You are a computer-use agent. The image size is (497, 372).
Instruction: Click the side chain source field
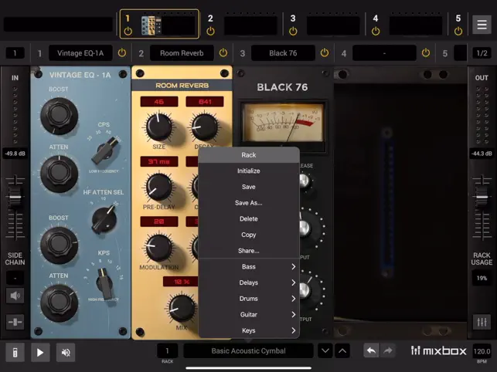pos(15,278)
